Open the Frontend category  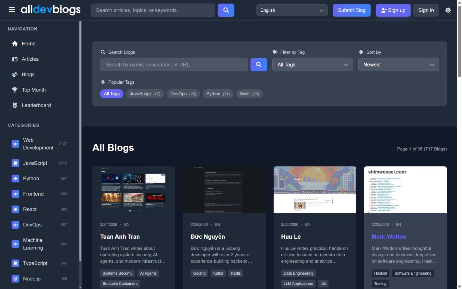pos(39,194)
